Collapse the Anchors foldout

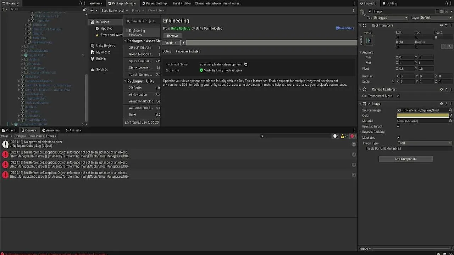click(361, 52)
